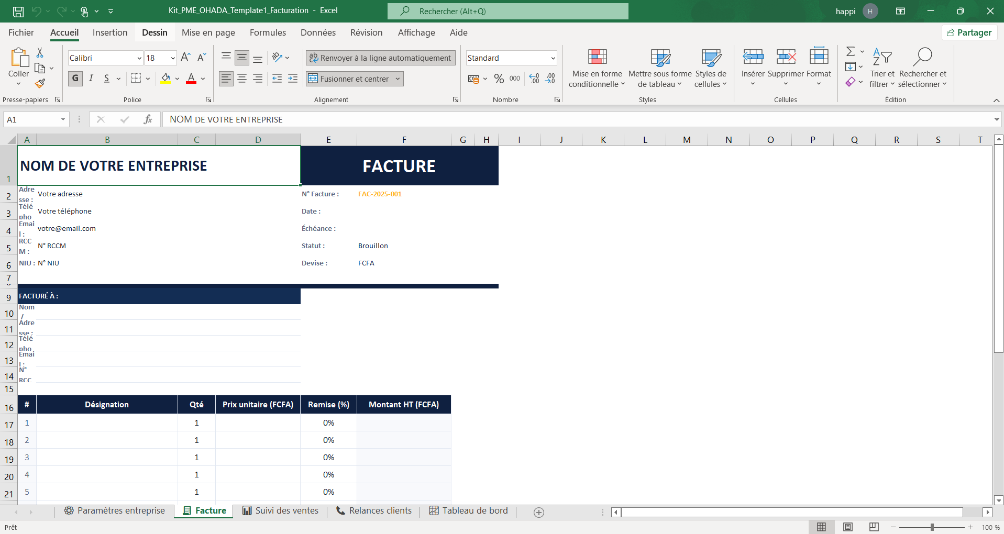Image resolution: width=1004 pixels, height=534 pixels.
Task: Activate the Format Painter brush
Action: coord(40,83)
